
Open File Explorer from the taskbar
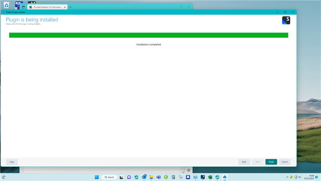pyautogui.click(x=151, y=177)
